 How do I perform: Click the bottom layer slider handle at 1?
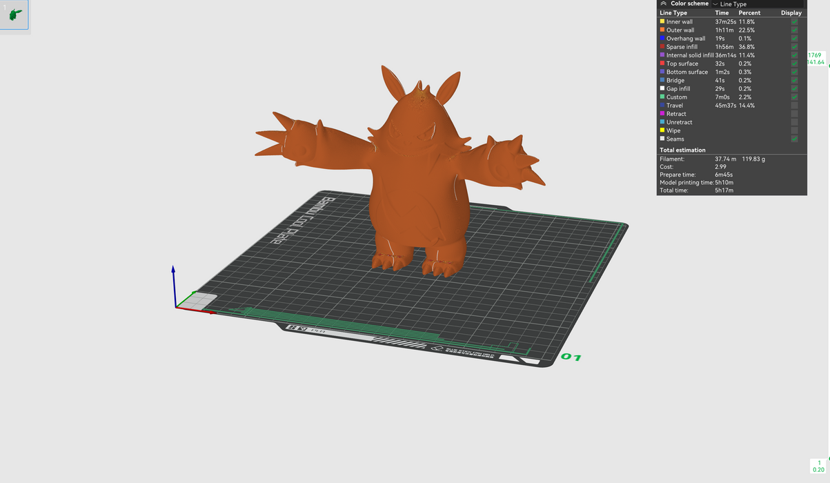(818, 466)
